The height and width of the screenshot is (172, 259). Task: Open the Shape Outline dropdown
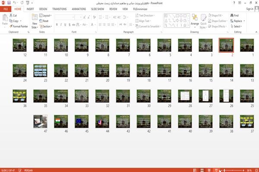click(x=218, y=21)
